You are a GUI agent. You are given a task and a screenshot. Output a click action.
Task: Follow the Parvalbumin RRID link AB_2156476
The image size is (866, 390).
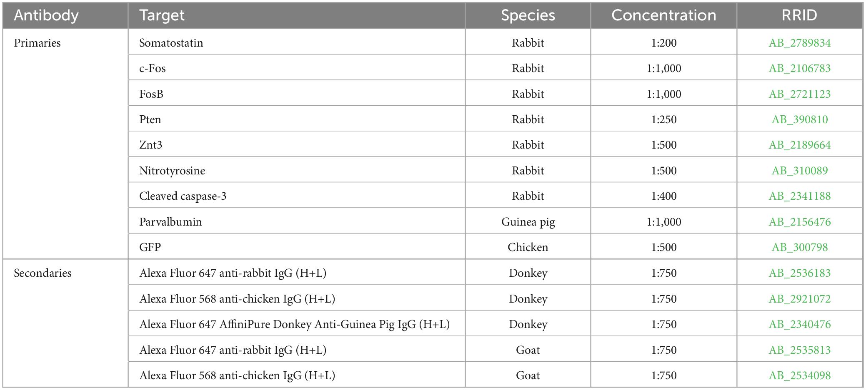[799, 222]
